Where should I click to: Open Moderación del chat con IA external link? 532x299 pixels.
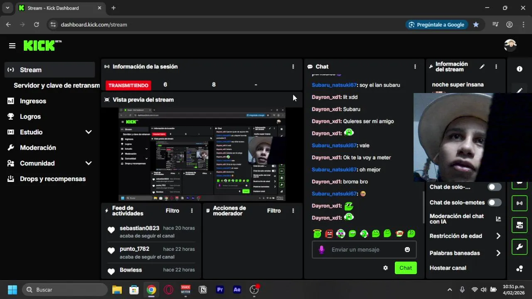(498, 219)
